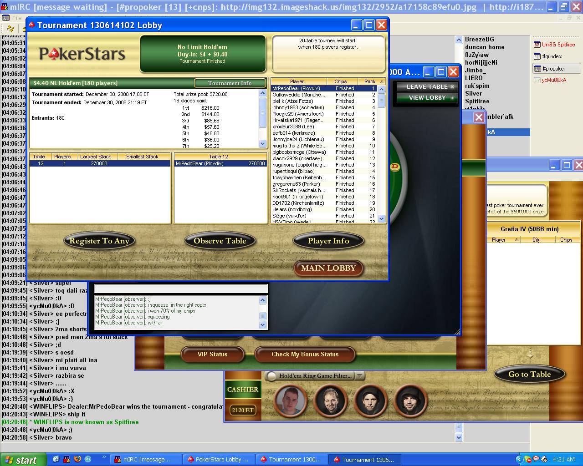Click the Observe Table button
The width and height of the screenshot is (583, 466).
[x=220, y=241]
